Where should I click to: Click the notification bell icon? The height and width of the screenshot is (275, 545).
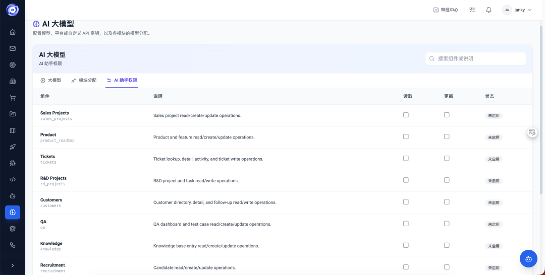488,10
